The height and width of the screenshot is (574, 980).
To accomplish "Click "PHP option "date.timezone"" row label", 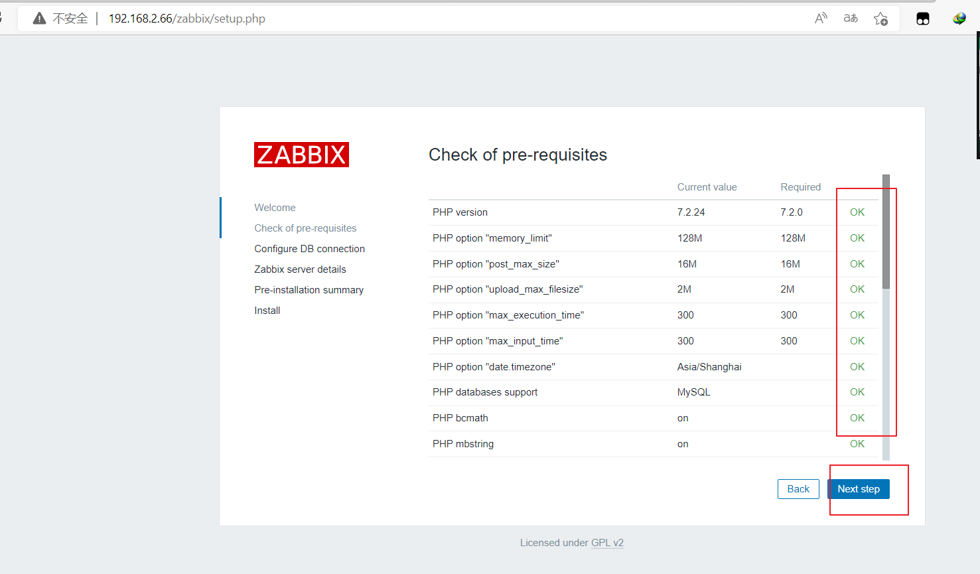I will 494,367.
